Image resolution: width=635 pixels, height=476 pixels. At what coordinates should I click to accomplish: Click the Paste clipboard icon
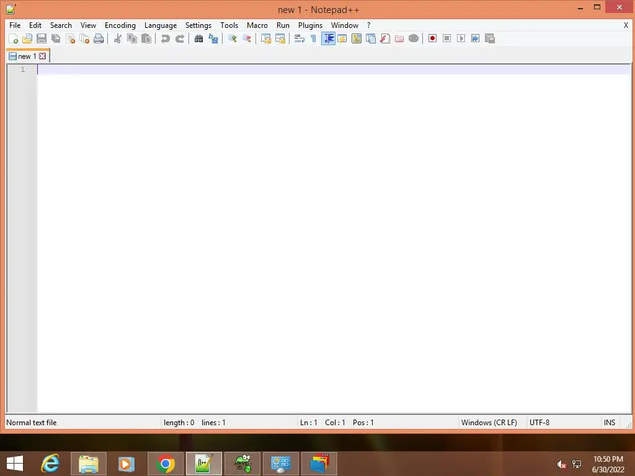[146, 38]
